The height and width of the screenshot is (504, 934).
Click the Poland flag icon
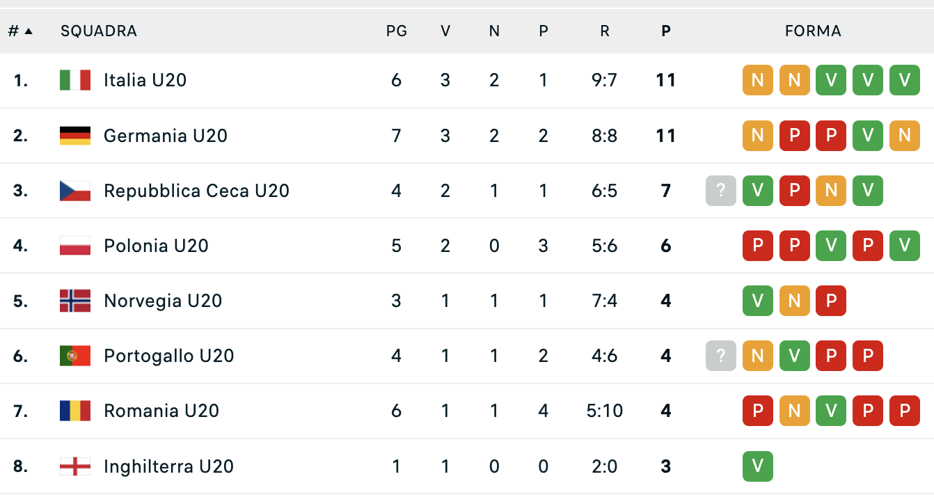75,246
